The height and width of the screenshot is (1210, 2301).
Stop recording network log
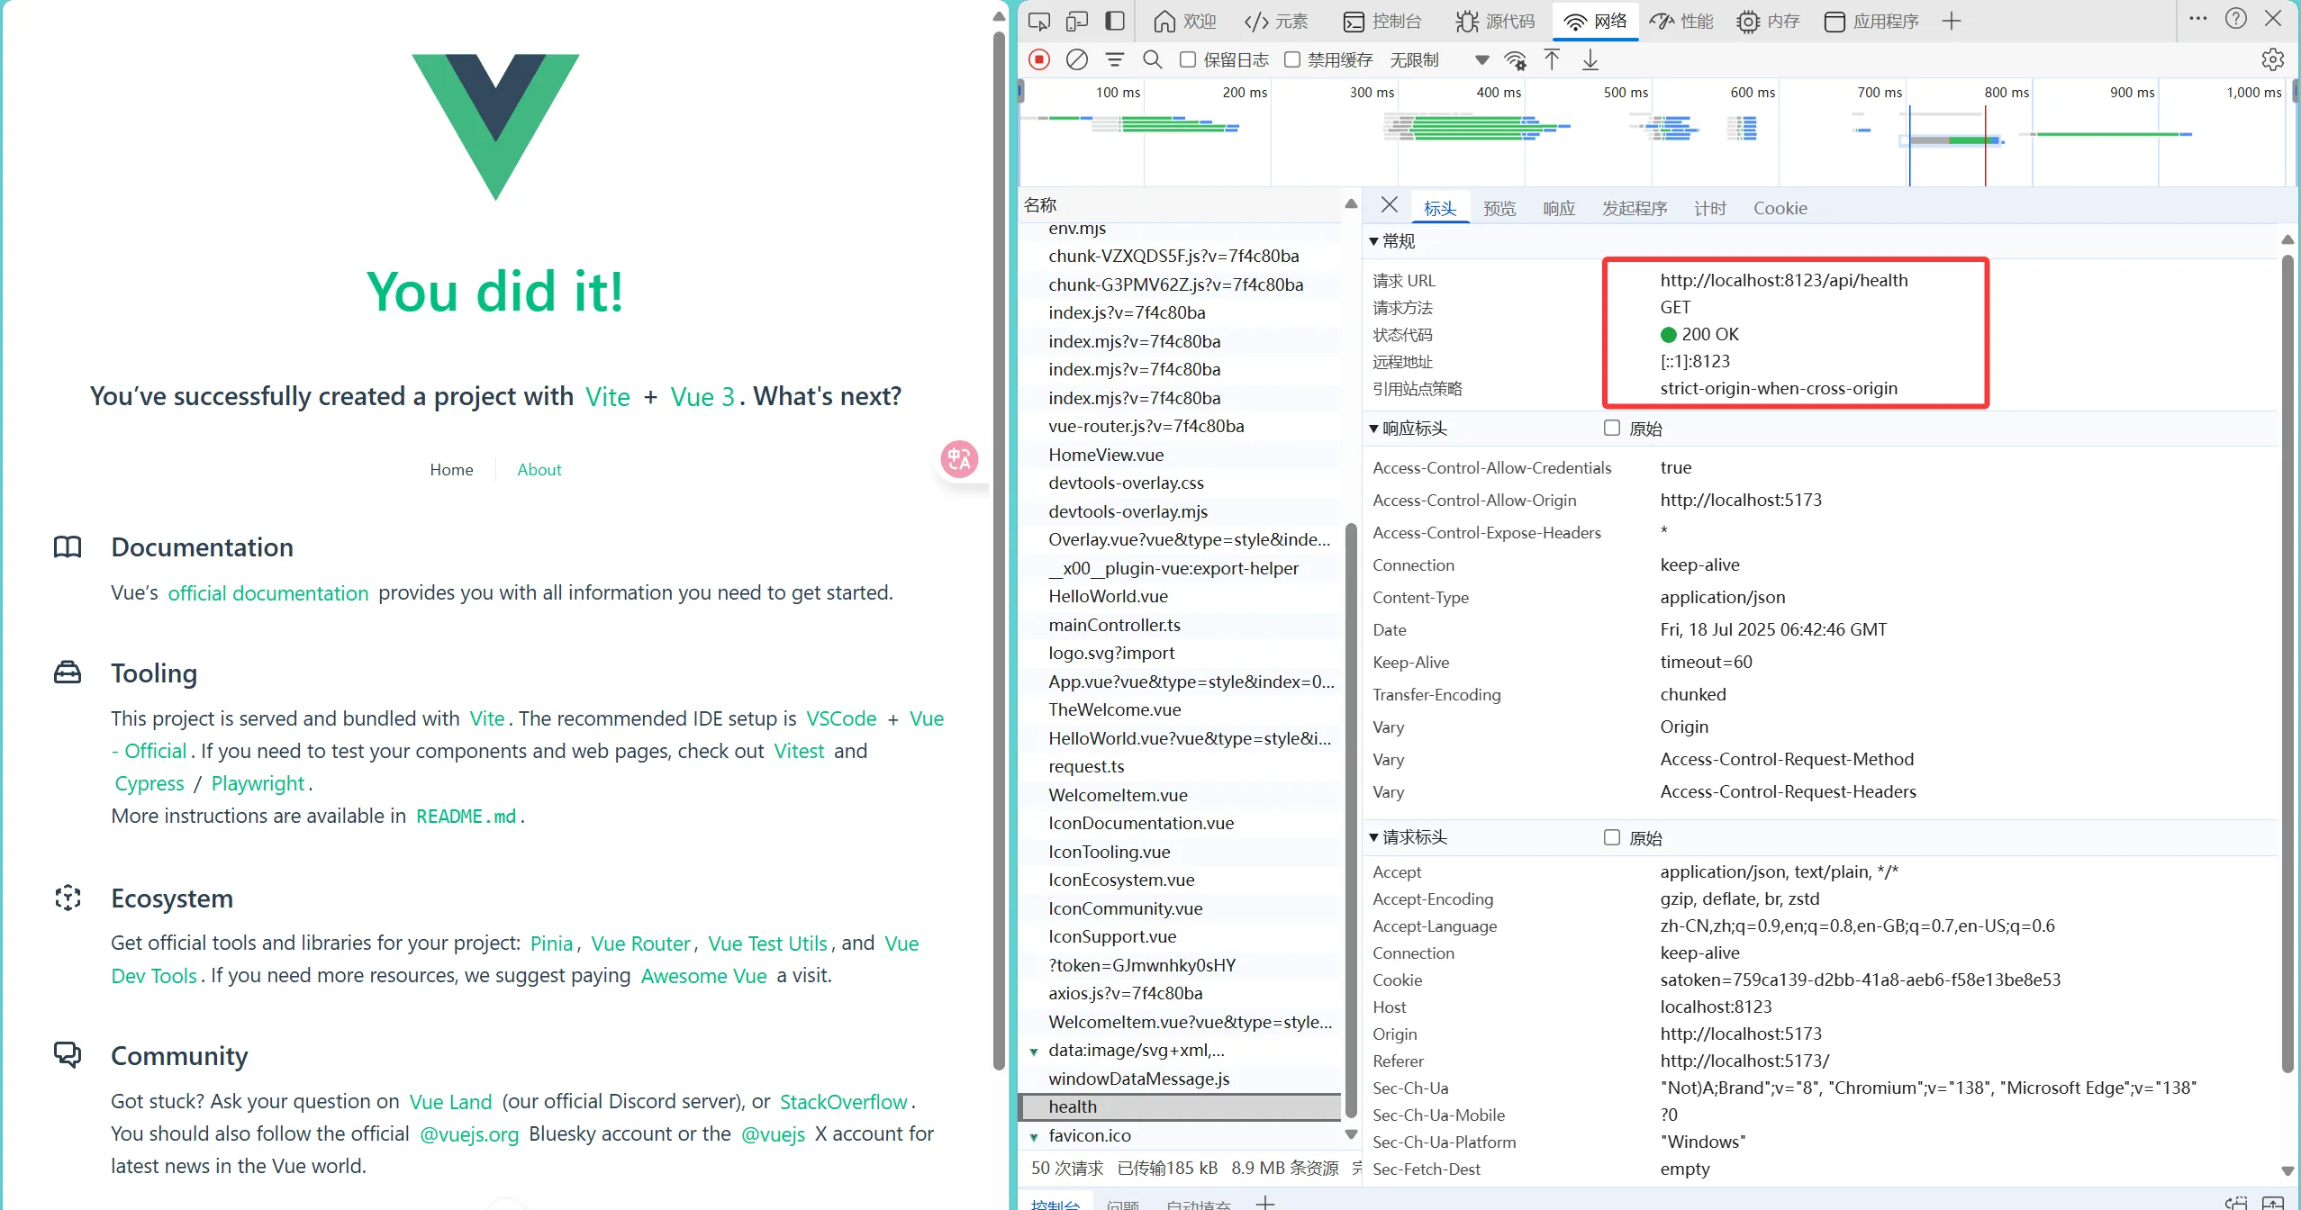[1039, 59]
